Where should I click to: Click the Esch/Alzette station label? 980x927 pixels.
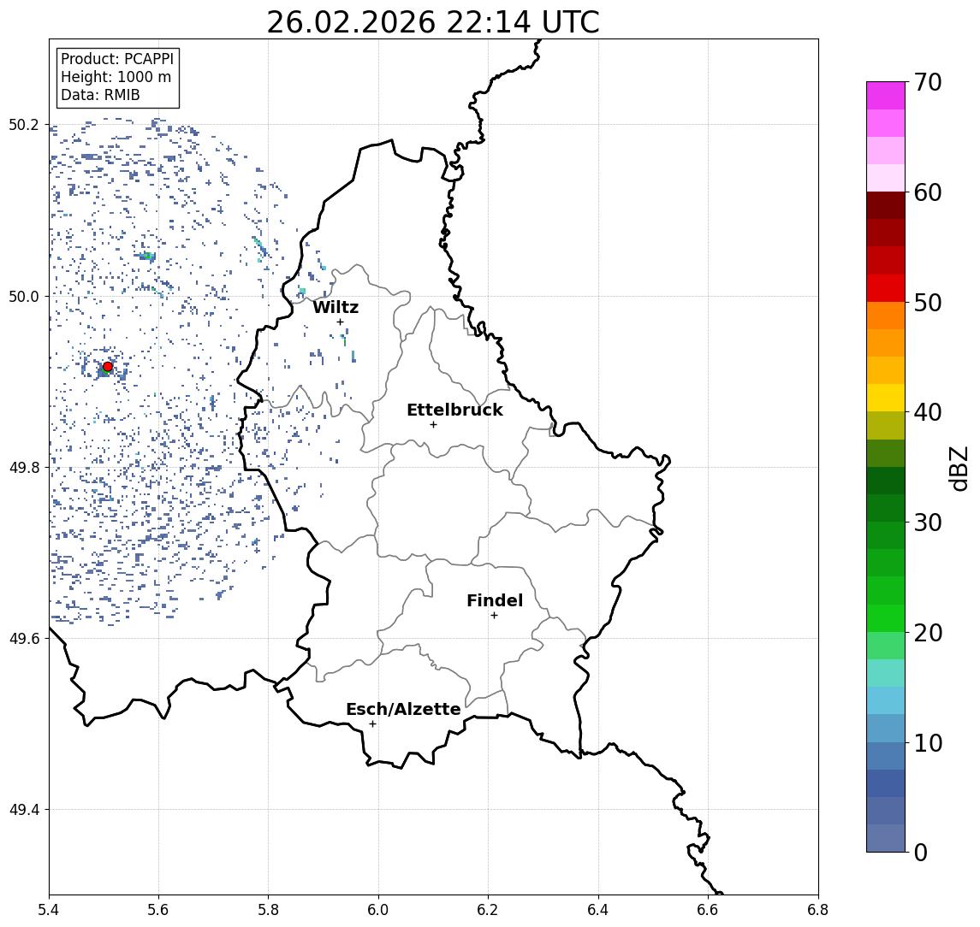click(403, 709)
